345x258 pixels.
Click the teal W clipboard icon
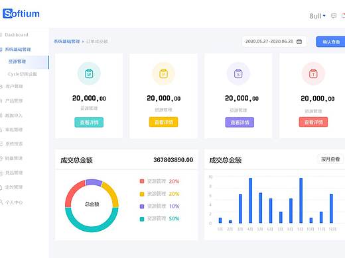[x=89, y=73]
